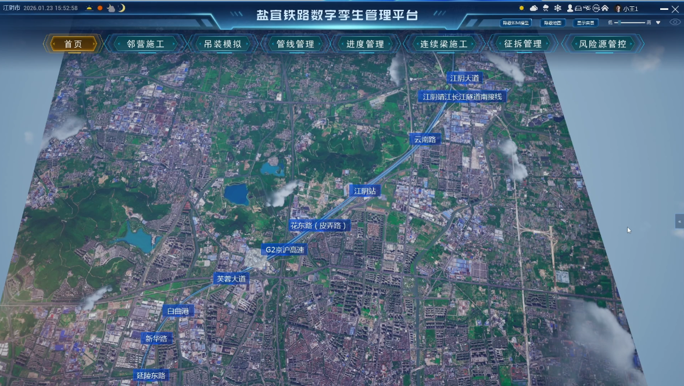This screenshot has width=684, height=386.
Task: Select the 360 panorama icon
Action: pos(596,8)
